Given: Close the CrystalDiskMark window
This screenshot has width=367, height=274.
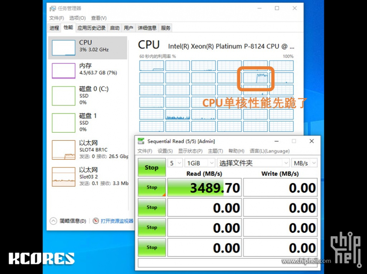Looking at the screenshot, I should pyautogui.click(x=312, y=141).
